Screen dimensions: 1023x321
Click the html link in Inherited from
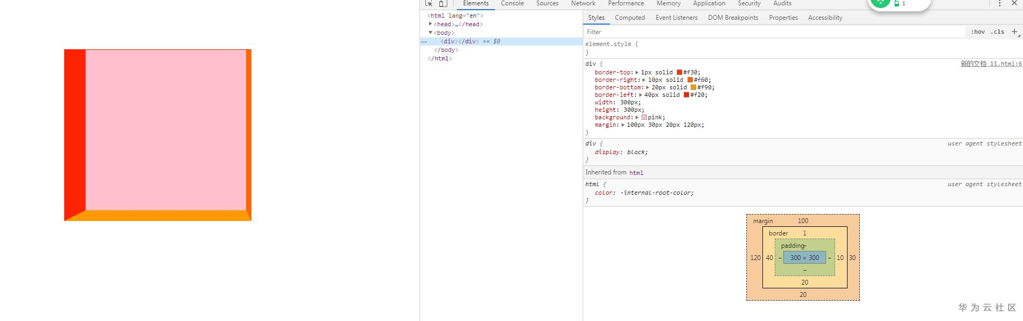point(636,173)
